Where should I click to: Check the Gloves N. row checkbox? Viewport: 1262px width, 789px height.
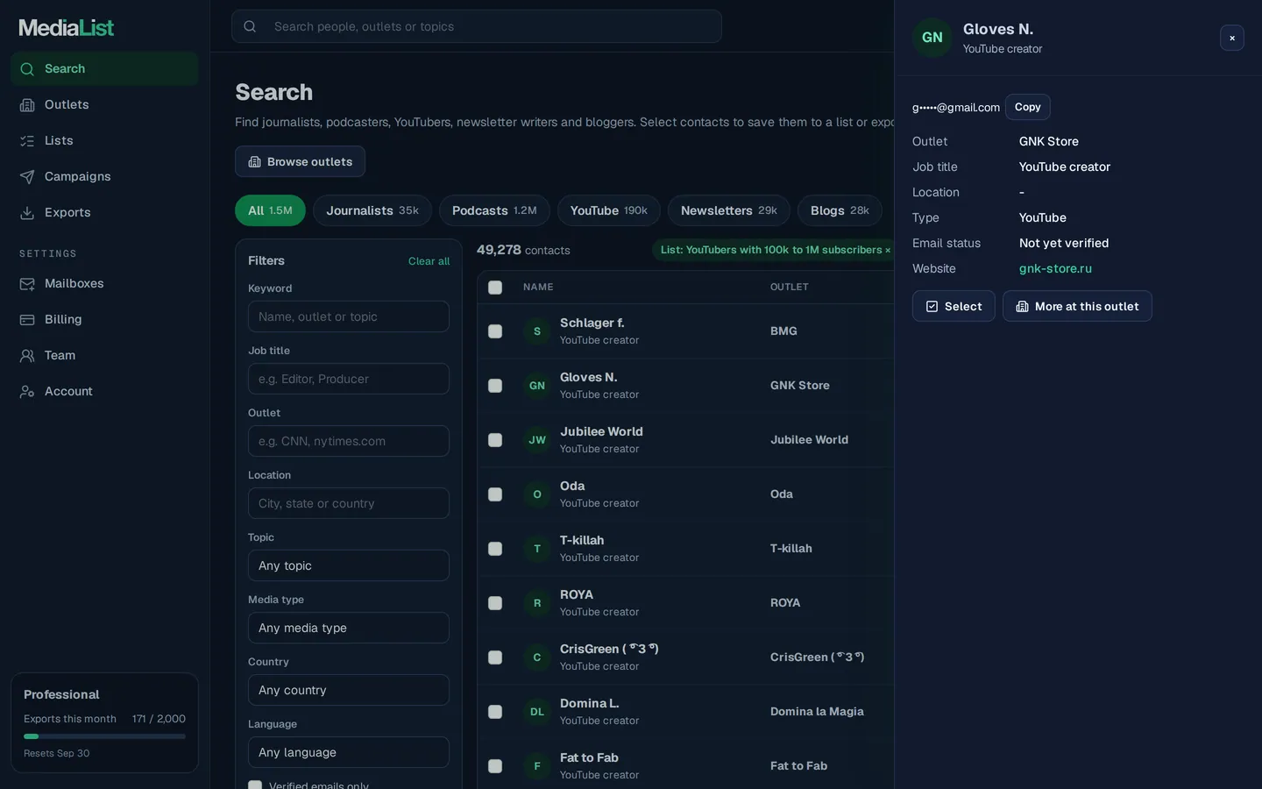495,386
